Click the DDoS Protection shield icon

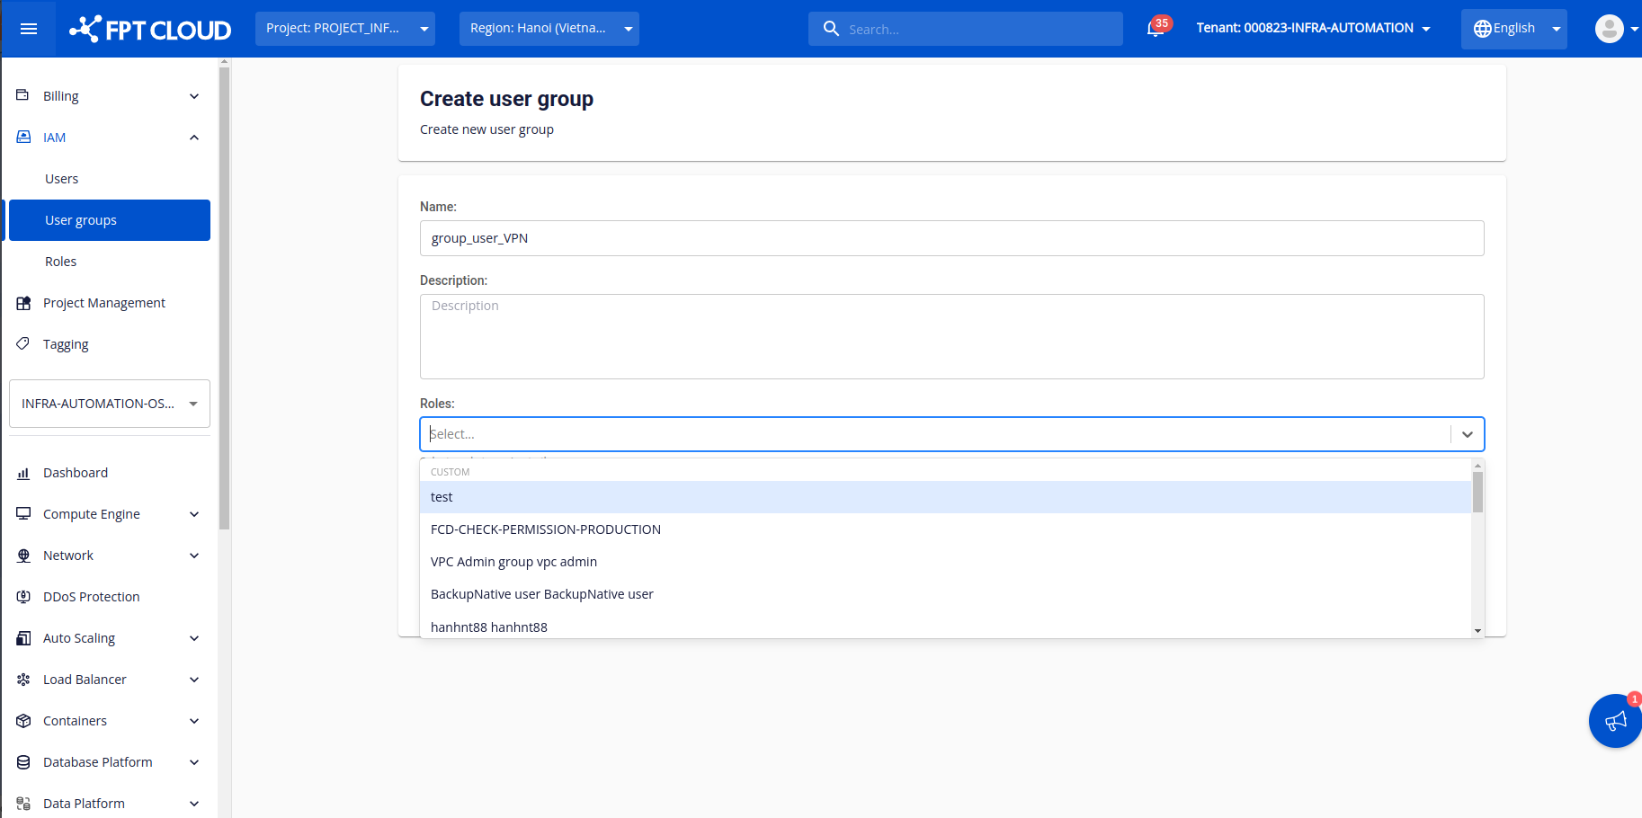click(23, 597)
